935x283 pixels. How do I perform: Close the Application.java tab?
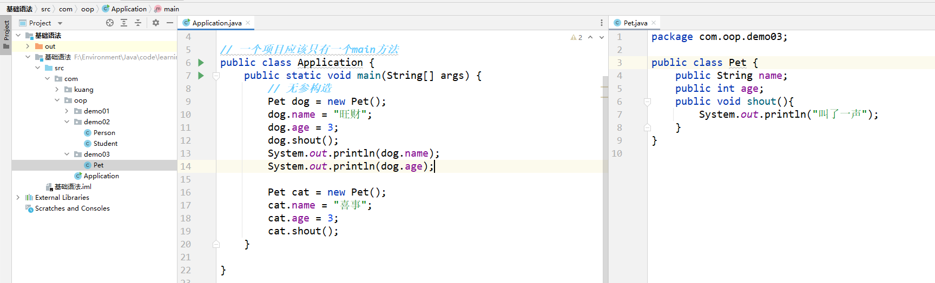pos(248,23)
